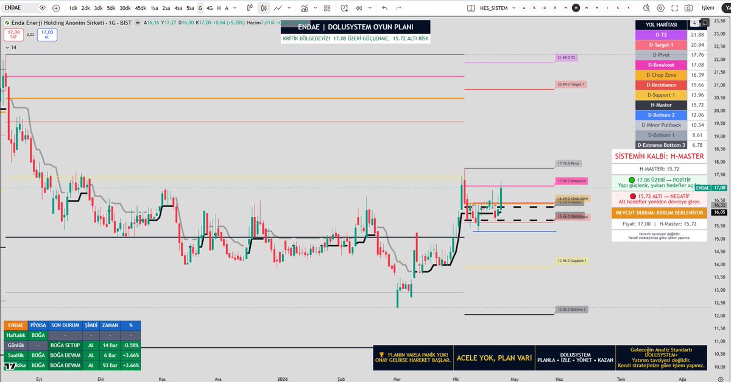Collapse the legend with icon after BIST
Image resolution: width=731 pixels, height=382 pixels.
(x=136, y=23)
